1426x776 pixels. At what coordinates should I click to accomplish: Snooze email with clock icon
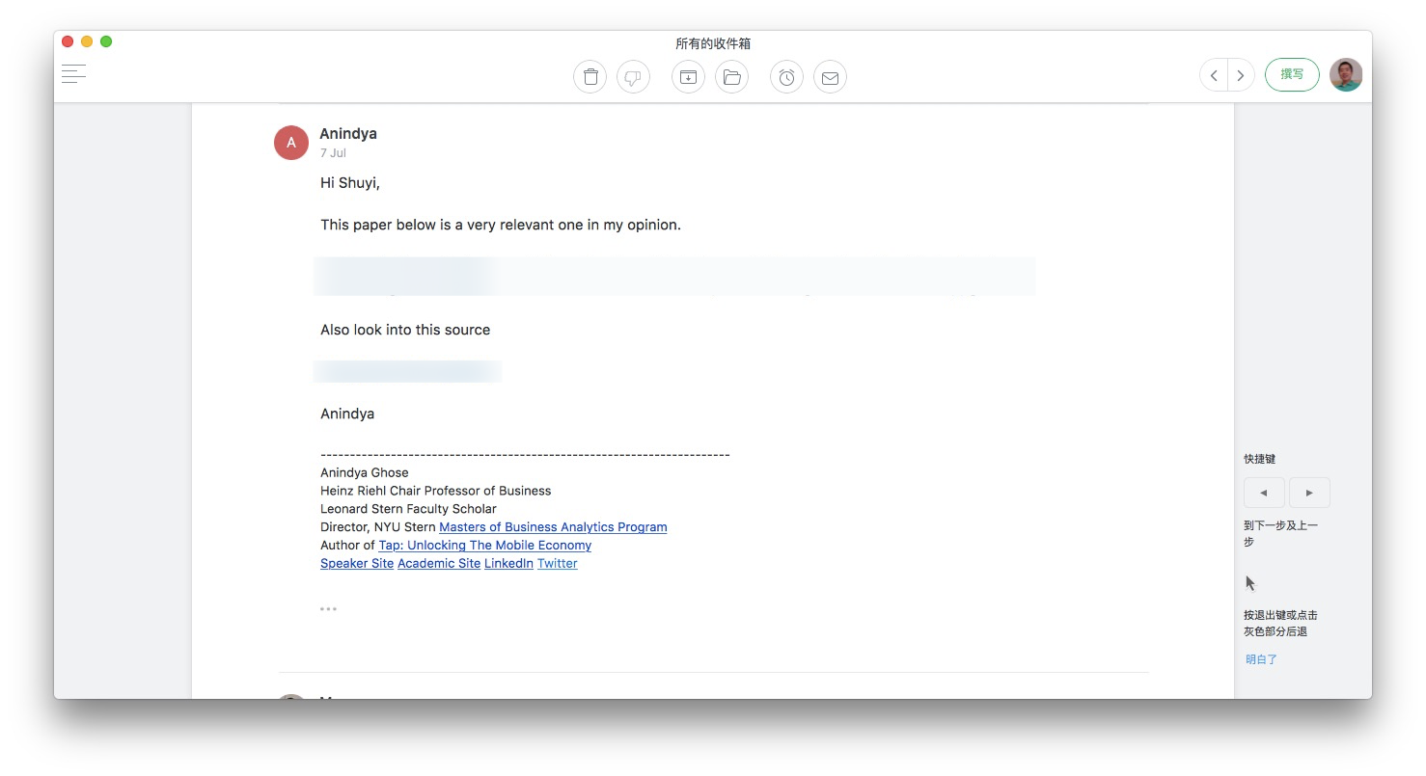786,77
